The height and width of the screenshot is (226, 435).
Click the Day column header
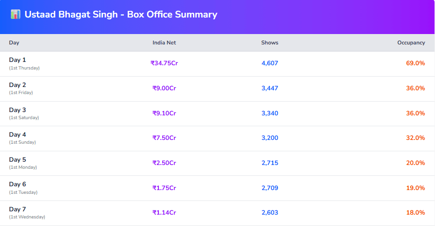(14, 43)
